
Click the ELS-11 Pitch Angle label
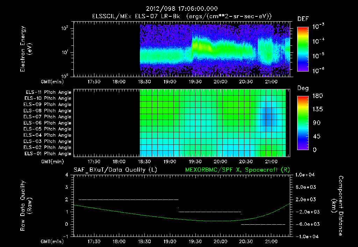(48, 92)
